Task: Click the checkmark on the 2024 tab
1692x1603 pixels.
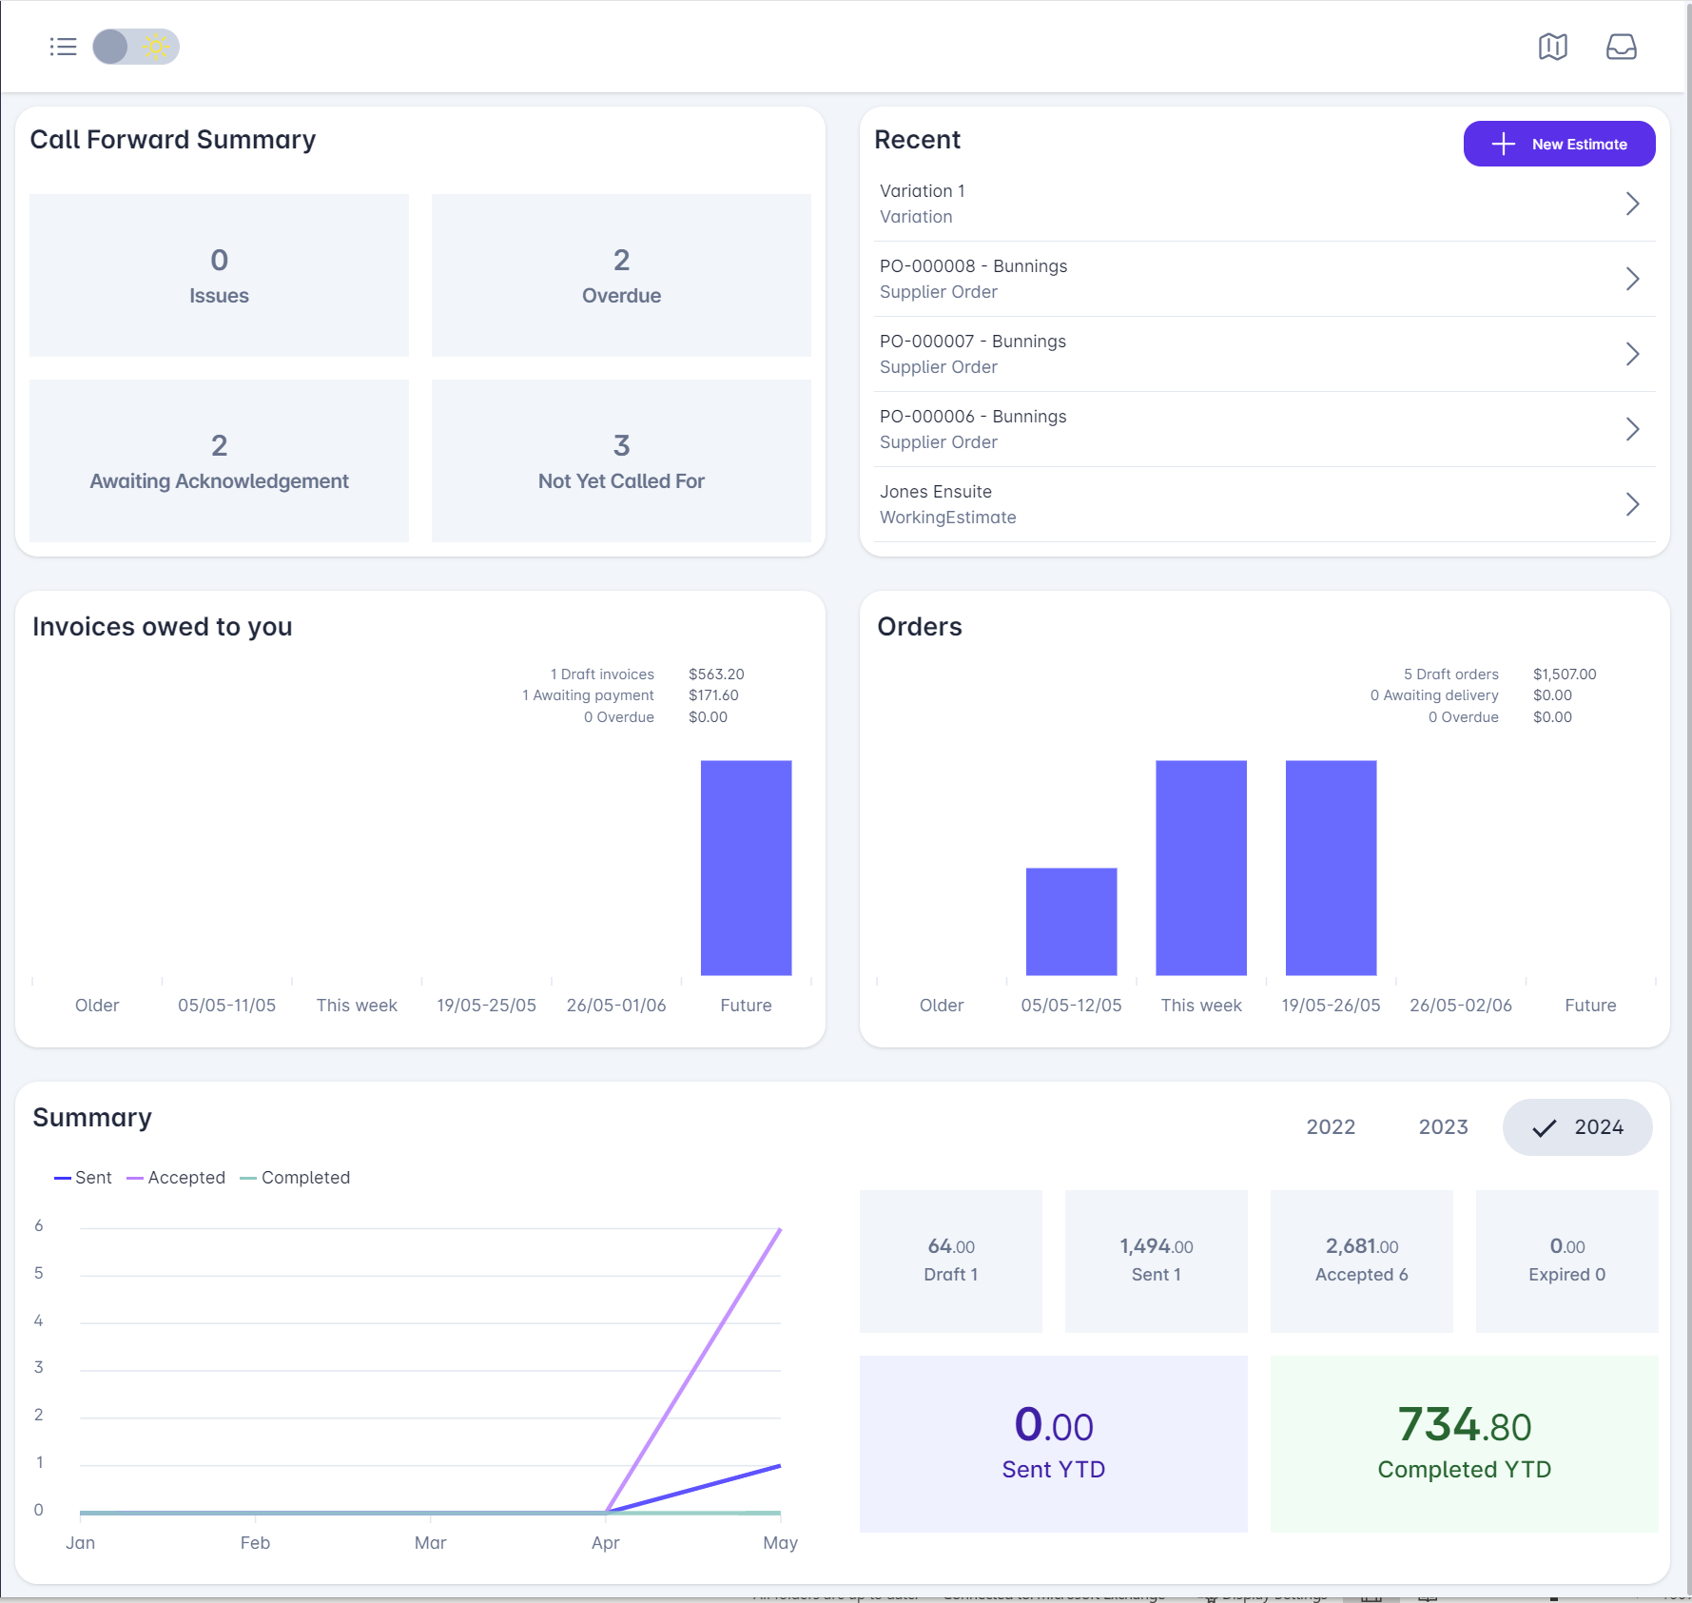Action: (1544, 1128)
